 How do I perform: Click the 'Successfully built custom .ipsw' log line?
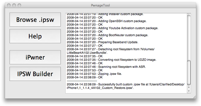(126, 85)
